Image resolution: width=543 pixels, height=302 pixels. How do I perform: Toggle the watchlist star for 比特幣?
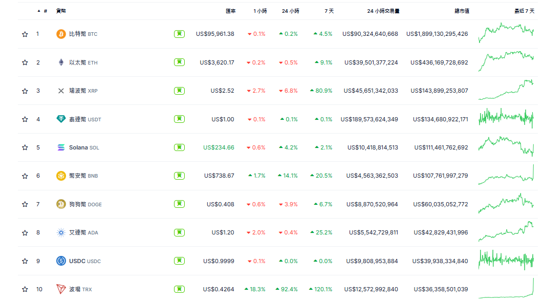pos(25,34)
